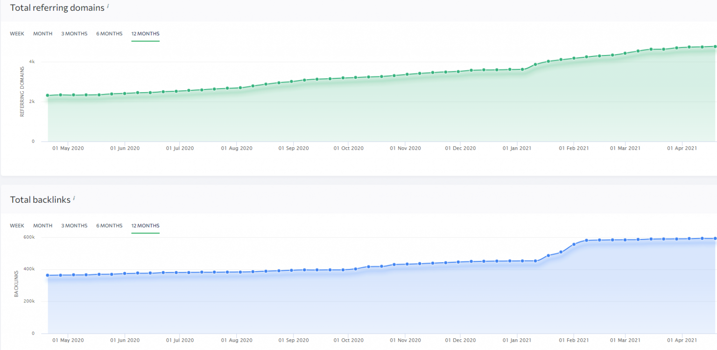Click '01 May 2020' label on referring domains axis
717x350 pixels.
68,148
